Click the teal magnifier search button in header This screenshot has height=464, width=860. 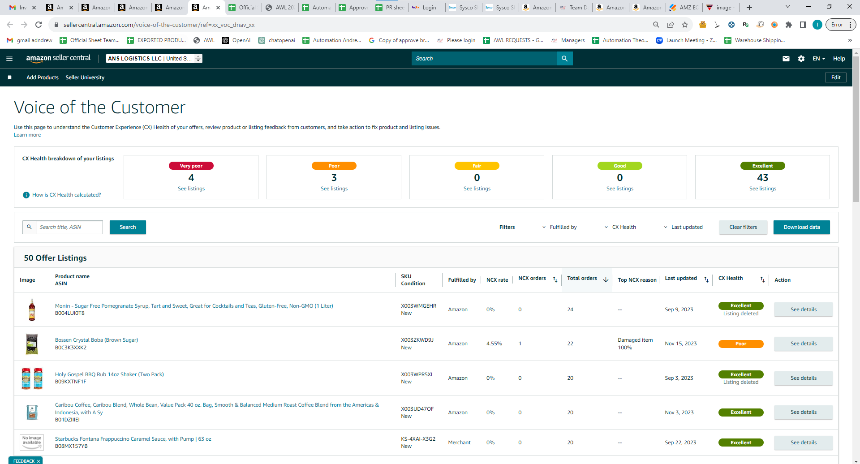pos(564,59)
